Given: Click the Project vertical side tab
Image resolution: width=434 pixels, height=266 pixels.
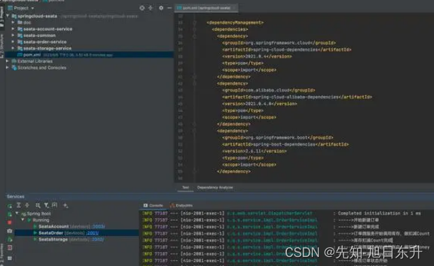Looking at the screenshot, I should [x=2, y=17].
